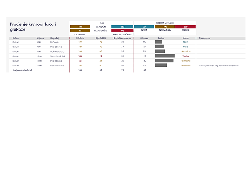Viewport: 252px width, 194px height.
Task: Select the 'DIJASTOLIČKI' label between the swatches
Action: pos(101,31)
